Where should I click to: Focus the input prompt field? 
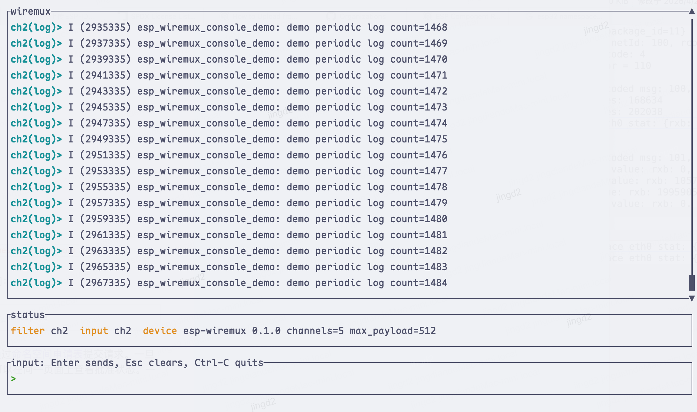[x=319, y=379]
